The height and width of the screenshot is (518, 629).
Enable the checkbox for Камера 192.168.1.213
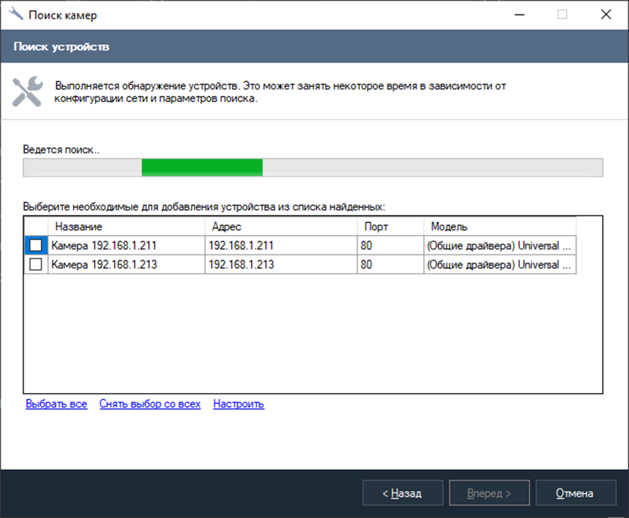[x=36, y=264]
